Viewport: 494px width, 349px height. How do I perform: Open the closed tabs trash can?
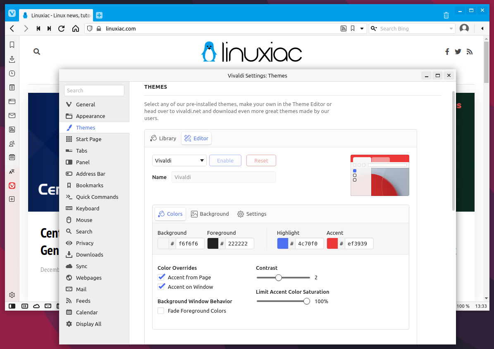(446, 15)
